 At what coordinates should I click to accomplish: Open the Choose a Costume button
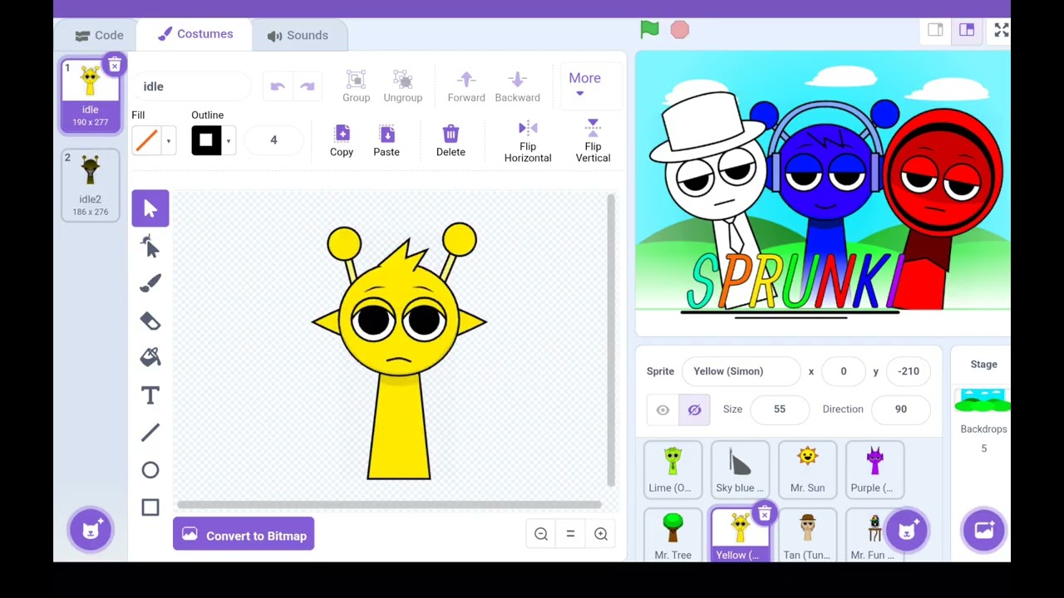pos(91,529)
